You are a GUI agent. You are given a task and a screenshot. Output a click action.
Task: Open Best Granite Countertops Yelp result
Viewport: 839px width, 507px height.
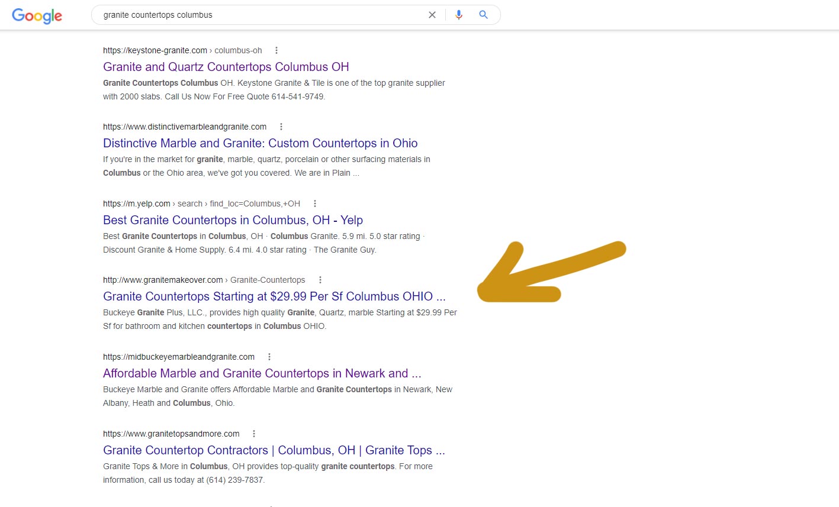[x=233, y=220]
